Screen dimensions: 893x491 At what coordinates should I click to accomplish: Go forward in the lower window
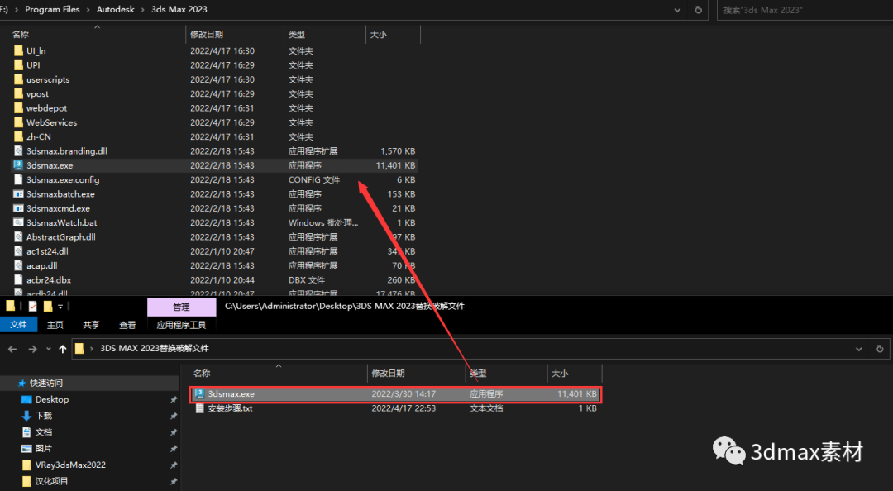(x=32, y=349)
